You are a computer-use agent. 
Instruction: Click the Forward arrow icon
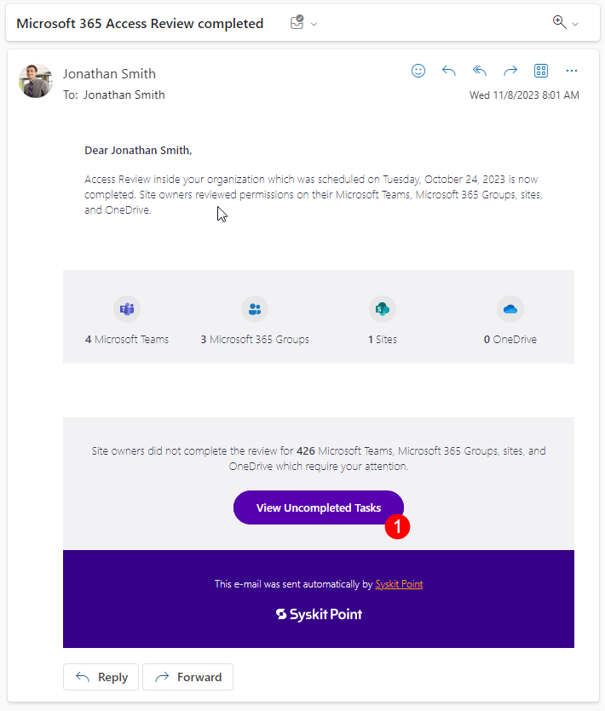[510, 71]
